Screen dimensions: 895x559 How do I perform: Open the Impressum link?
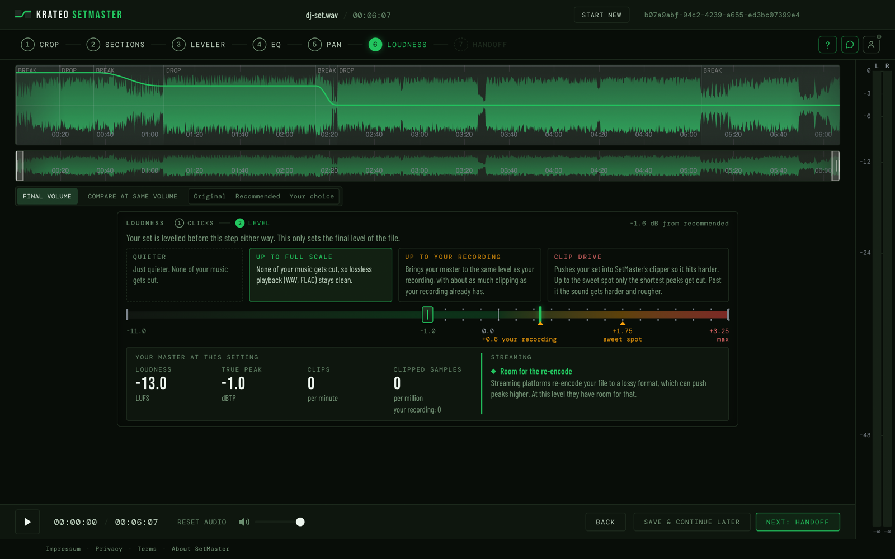coord(63,549)
